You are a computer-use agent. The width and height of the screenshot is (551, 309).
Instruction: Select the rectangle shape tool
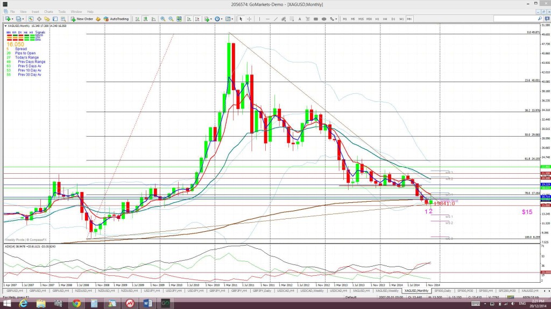point(315,19)
